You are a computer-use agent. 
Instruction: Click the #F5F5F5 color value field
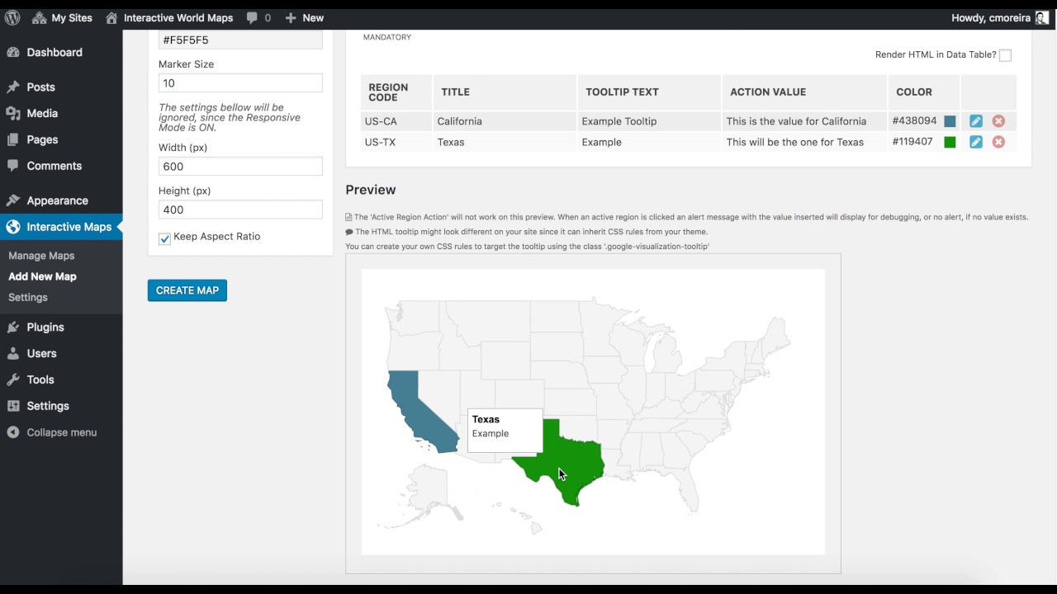(x=240, y=40)
